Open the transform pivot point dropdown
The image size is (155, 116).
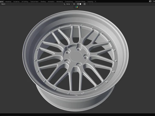[x=75, y=4]
